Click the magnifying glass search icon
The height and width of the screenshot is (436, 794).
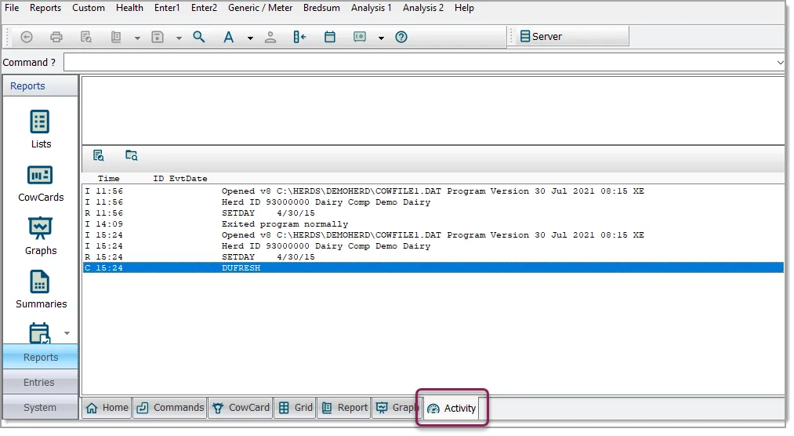pos(199,37)
